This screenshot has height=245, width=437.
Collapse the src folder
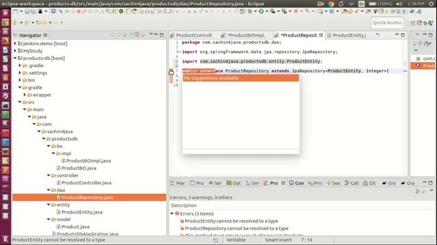click(20, 102)
